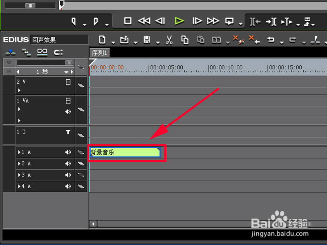Viewport: 327px width, 245px height.
Task: Toggle video mute on the 2 V track
Action: 68,82
